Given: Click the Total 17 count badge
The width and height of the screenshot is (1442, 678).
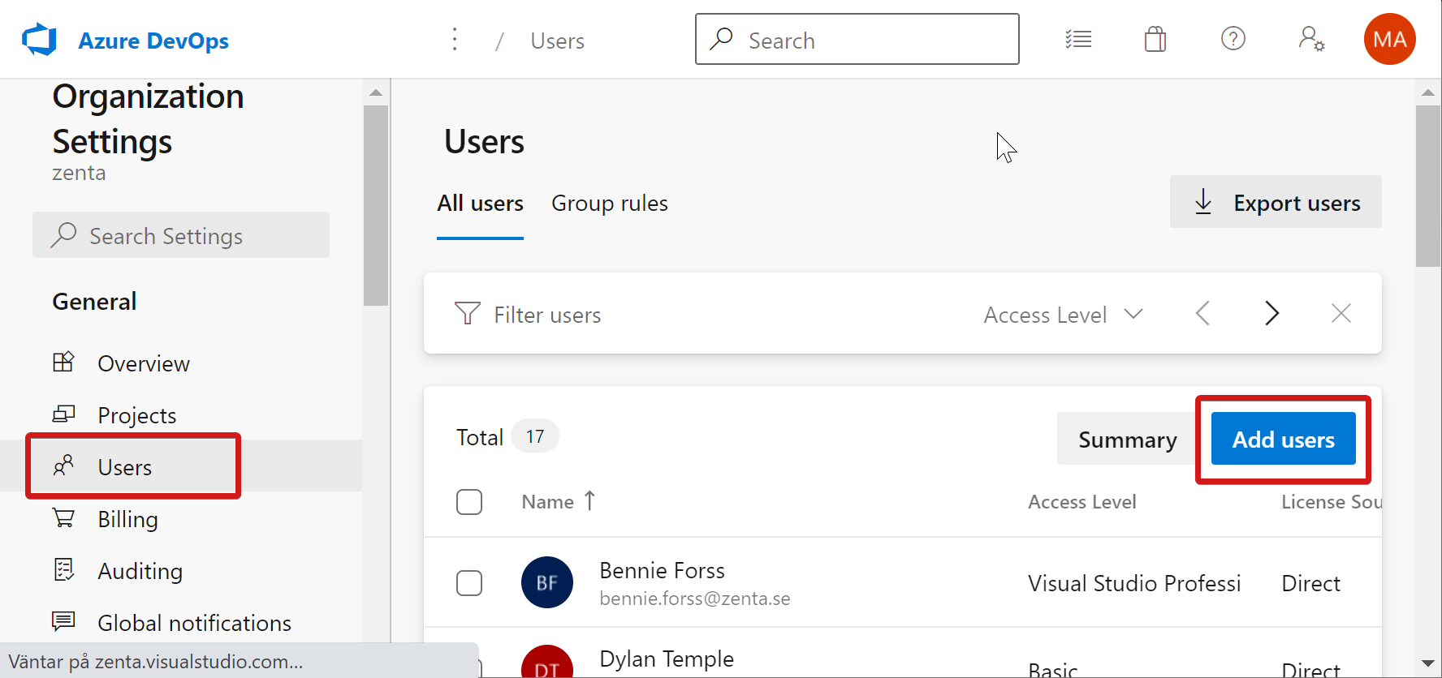Looking at the screenshot, I should pyautogui.click(x=534, y=436).
